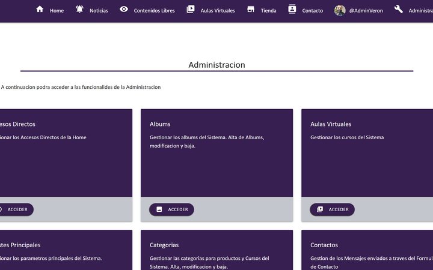The width and height of the screenshot is (433, 270).
Task: Click the Albums card title
Action: click(160, 124)
